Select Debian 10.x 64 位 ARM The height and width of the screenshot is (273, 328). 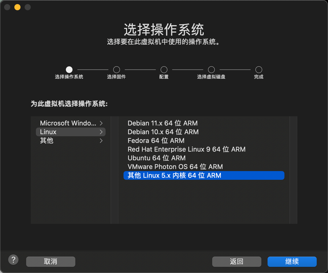click(163, 132)
